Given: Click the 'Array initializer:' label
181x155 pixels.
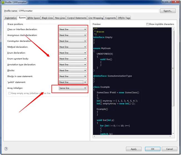Looking at the screenshot, I should [x=15, y=88].
